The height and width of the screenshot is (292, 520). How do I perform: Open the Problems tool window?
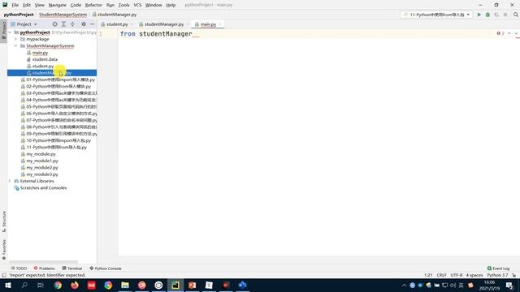tap(44, 268)
